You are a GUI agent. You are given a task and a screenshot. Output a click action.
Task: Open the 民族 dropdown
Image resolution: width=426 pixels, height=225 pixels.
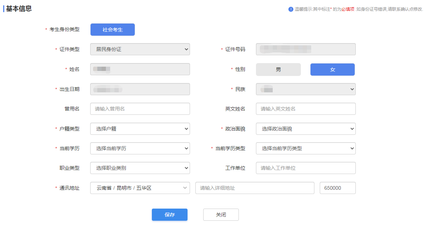click(306, 89)
